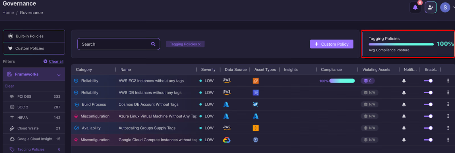
Task: Toggle enabled switch for Cosmos DB policy
Action: coord(428,104)
